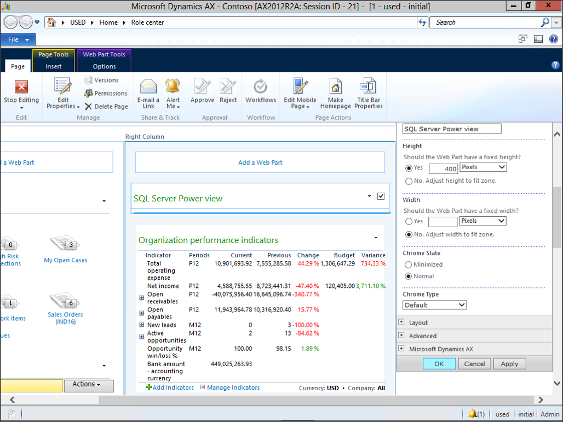Select 'No. Adjust height to fit zone'
The height and width of the screenshot is (422, 563).
409,181
